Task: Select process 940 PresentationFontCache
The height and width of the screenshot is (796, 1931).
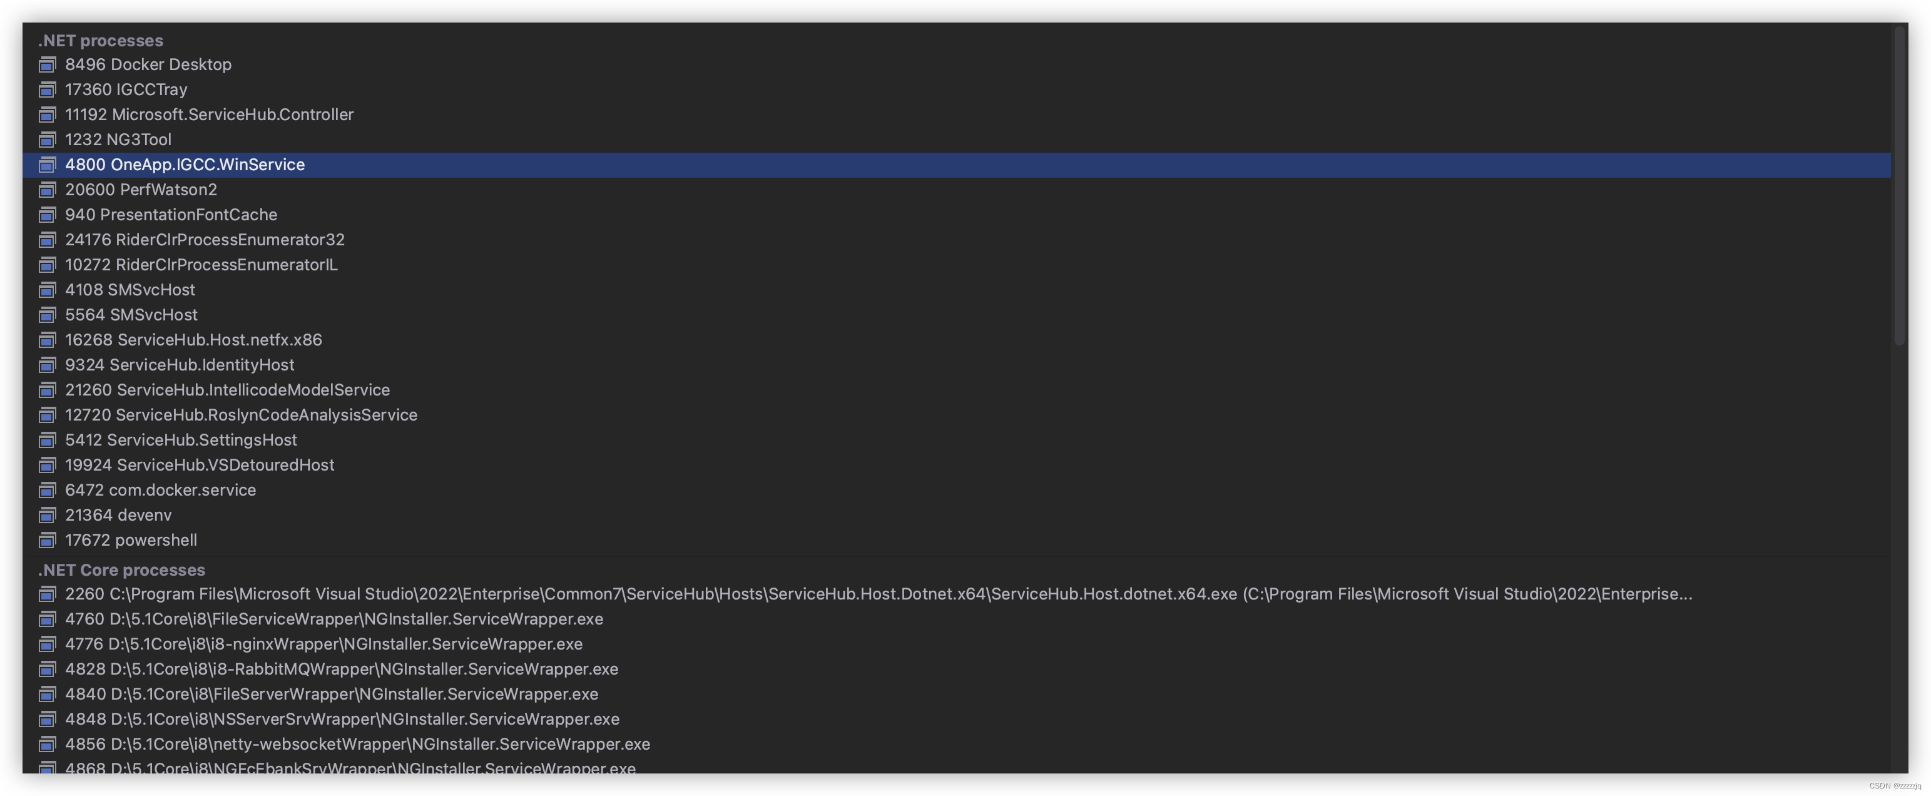Action: click(171, 215)
